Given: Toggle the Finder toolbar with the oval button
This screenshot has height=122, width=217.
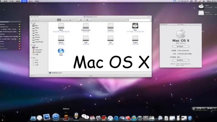Looking at the screenshot, I should pyautogui.click(x=149, y=17).
